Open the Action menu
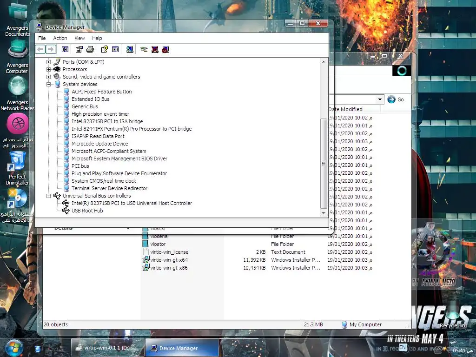This screenshot has width=476, height=357. (x=60, y=38)
